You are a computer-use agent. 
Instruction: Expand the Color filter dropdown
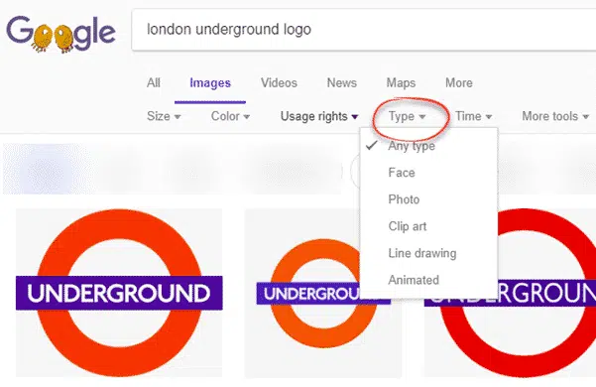tap(230, 116)
